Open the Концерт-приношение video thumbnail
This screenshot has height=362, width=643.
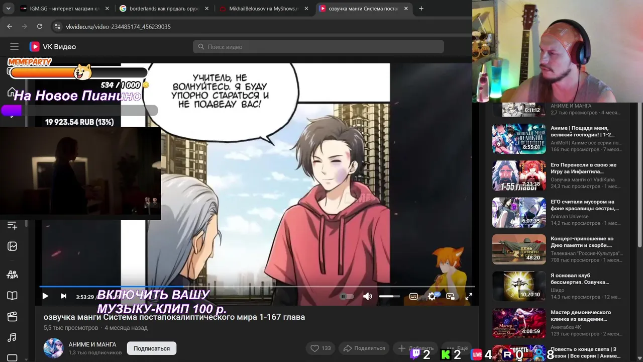point(519,249)
